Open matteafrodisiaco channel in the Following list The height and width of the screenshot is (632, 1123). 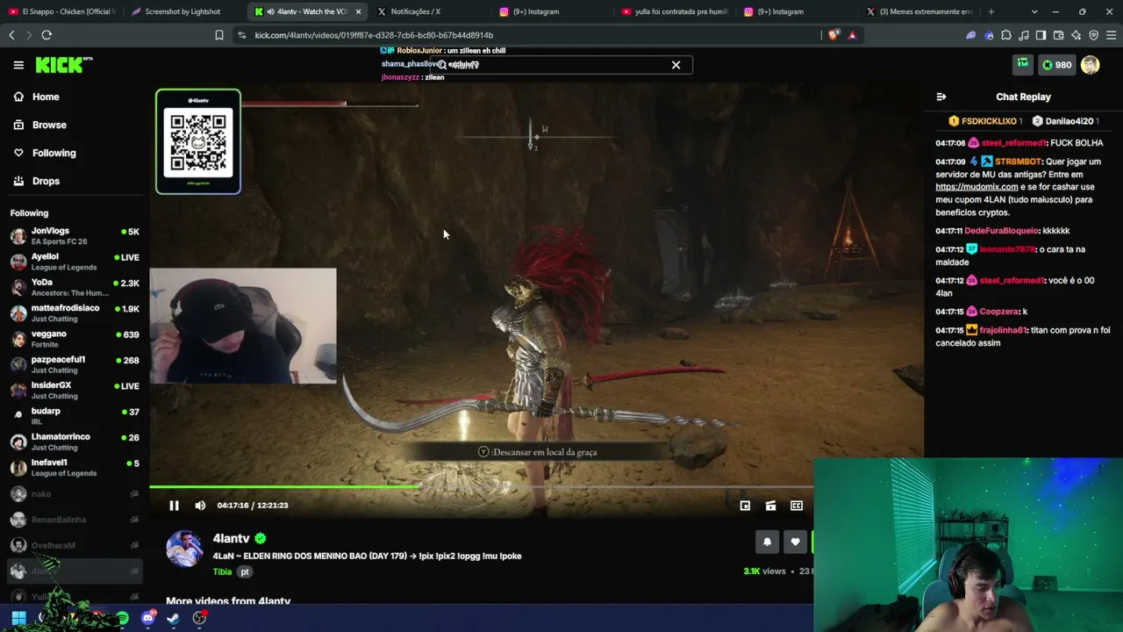click(75, 313)
